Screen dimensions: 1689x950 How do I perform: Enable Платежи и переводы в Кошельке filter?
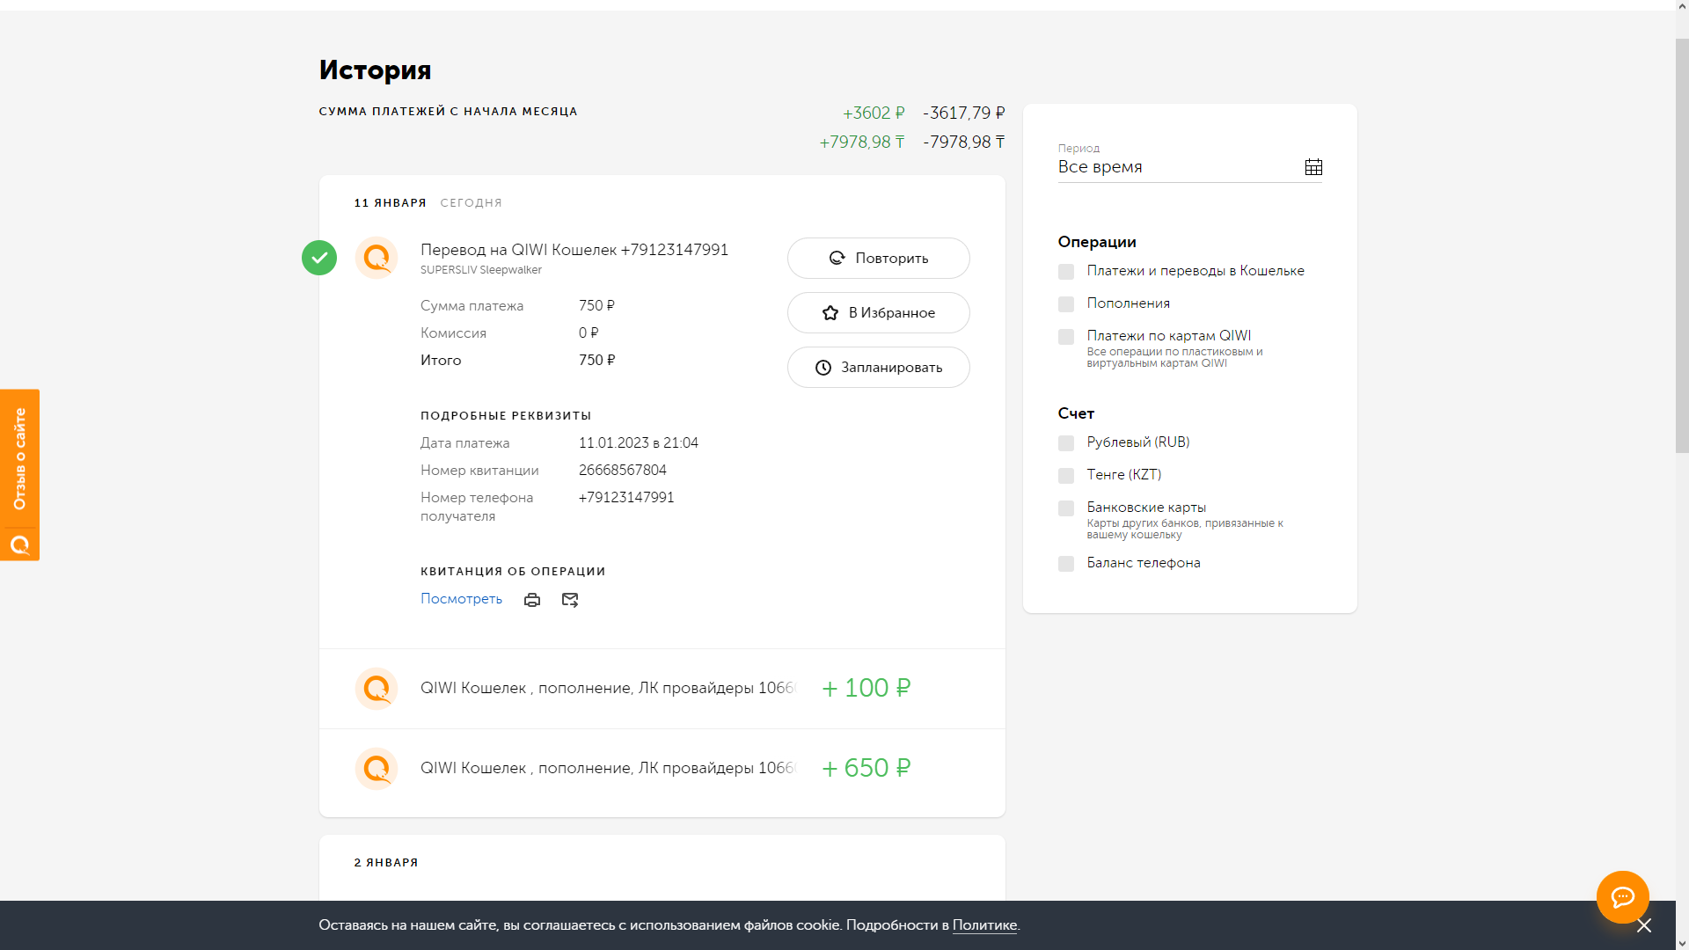click(1066, 272)
